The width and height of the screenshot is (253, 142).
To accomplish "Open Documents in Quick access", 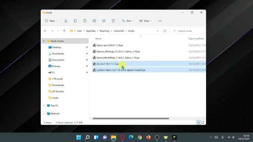I will click(58, 60).
